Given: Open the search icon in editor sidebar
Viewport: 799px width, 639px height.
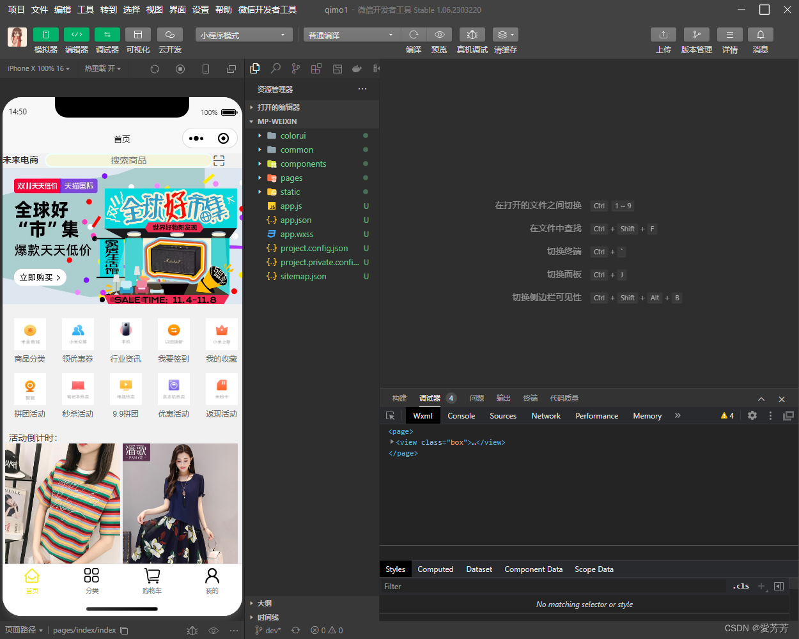Looking at the screenshot, I should point(275,68).
